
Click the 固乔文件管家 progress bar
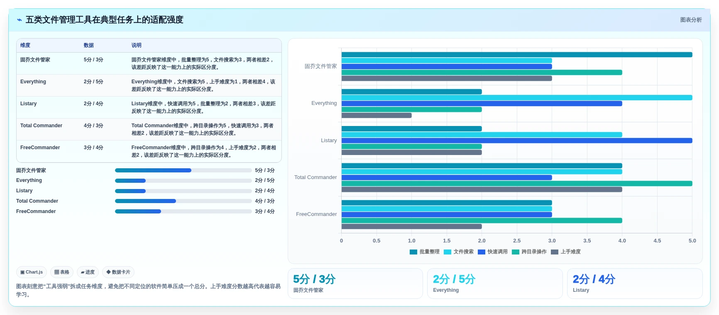point(183,170)
